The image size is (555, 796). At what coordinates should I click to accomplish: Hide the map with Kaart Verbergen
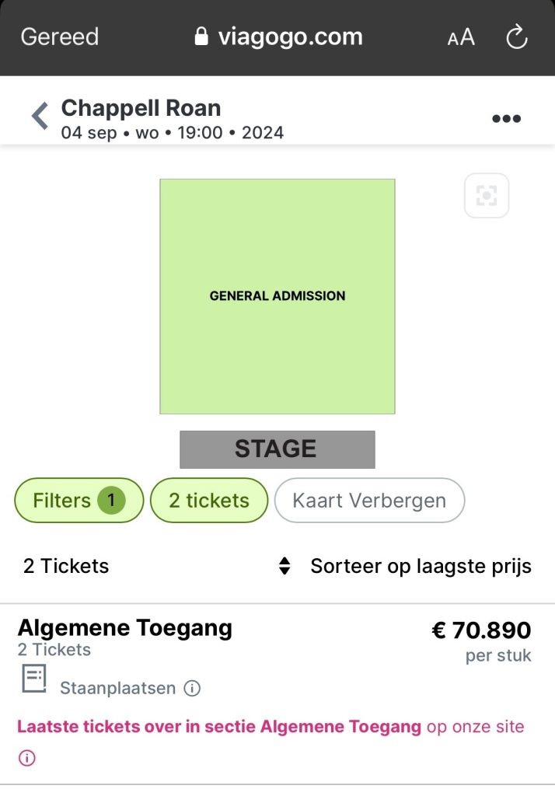click(369, 501)
